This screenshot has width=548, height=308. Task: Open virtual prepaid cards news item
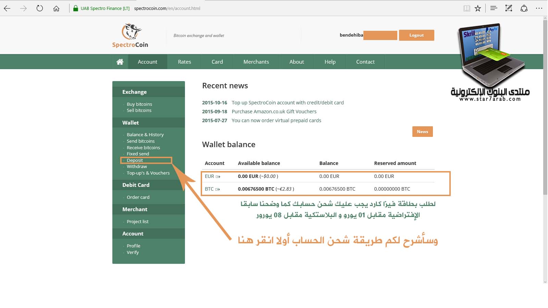276,120
